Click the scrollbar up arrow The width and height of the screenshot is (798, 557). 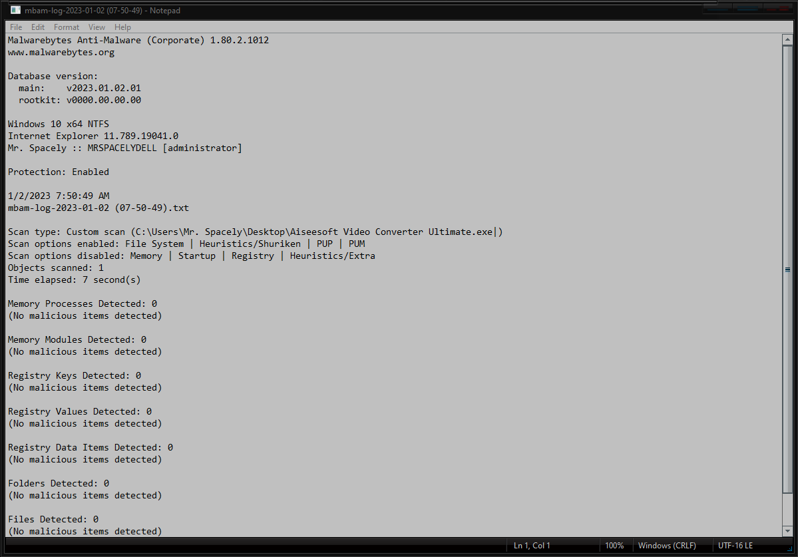point(787,40)
